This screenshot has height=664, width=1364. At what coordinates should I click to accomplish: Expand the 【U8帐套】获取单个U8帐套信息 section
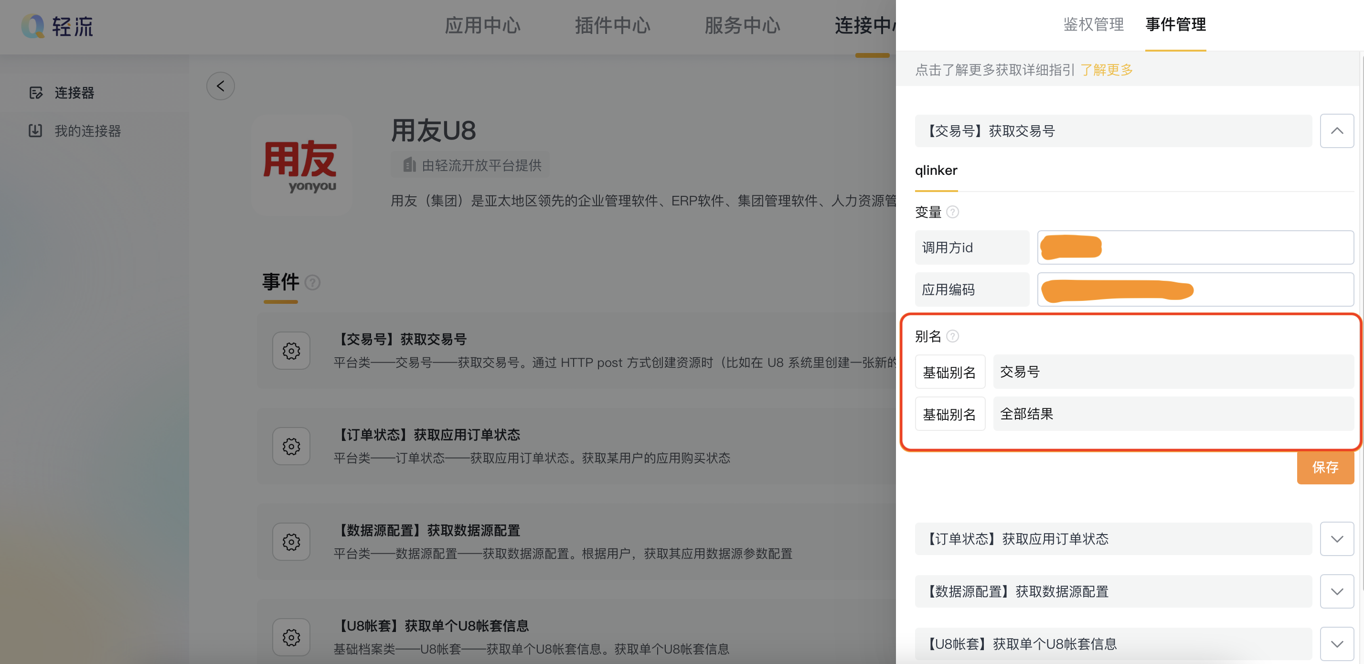click(x=1336, y=644)
